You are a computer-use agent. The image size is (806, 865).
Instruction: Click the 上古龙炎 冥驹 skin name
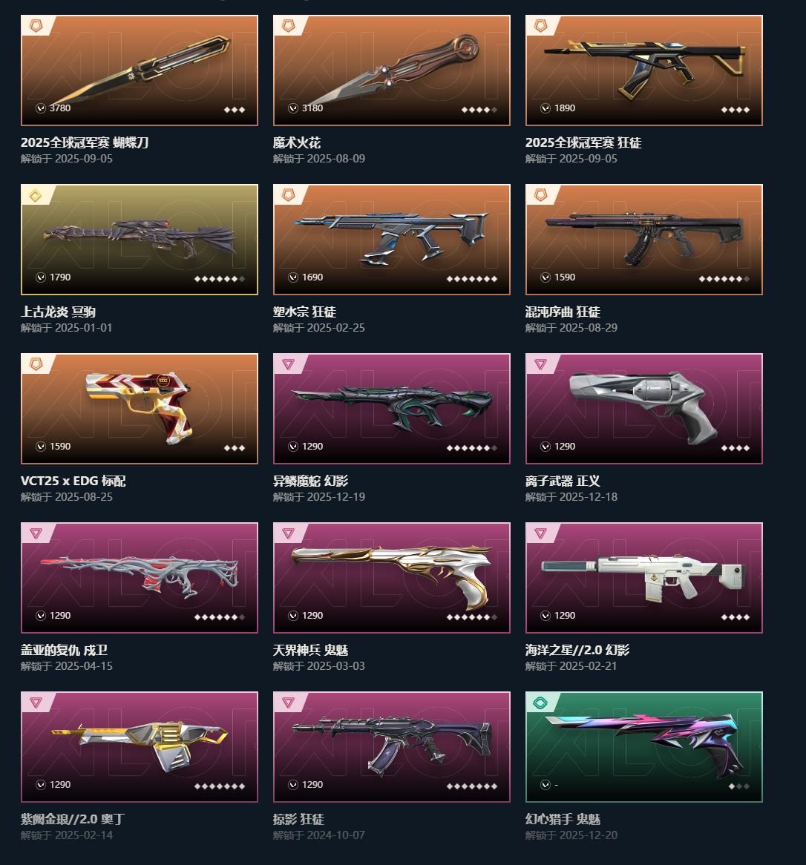pos(58,312)
